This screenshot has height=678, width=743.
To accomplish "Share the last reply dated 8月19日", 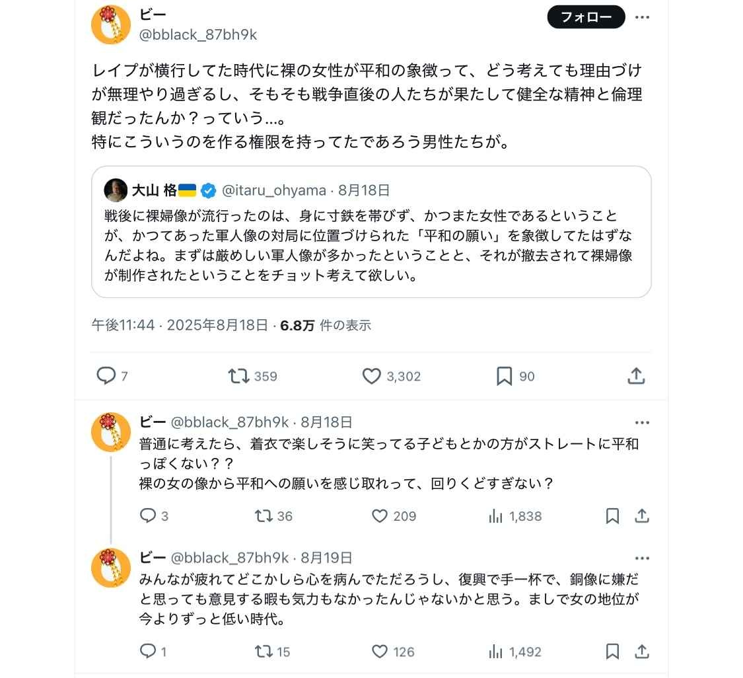I will click(x=641, y=652).
